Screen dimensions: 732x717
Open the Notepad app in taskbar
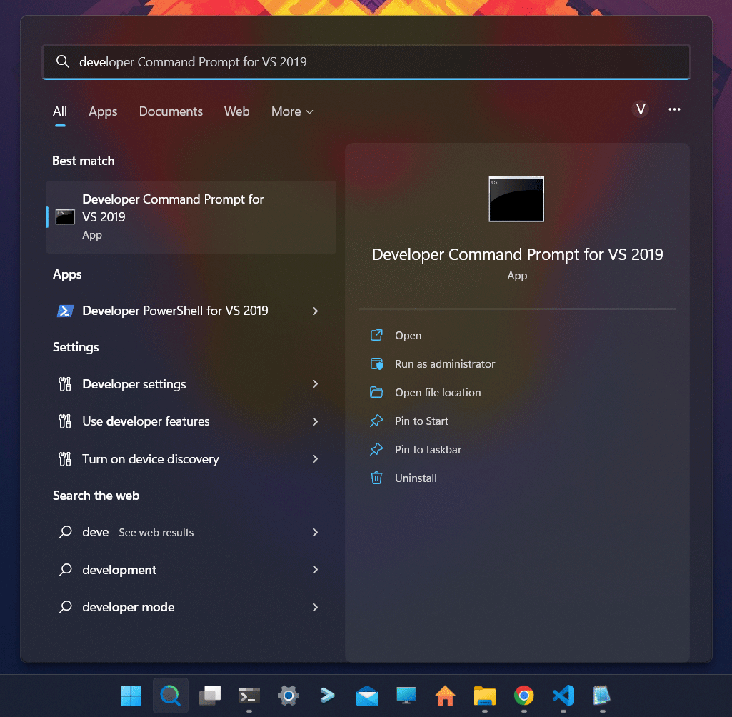click(x=602, y=696)
